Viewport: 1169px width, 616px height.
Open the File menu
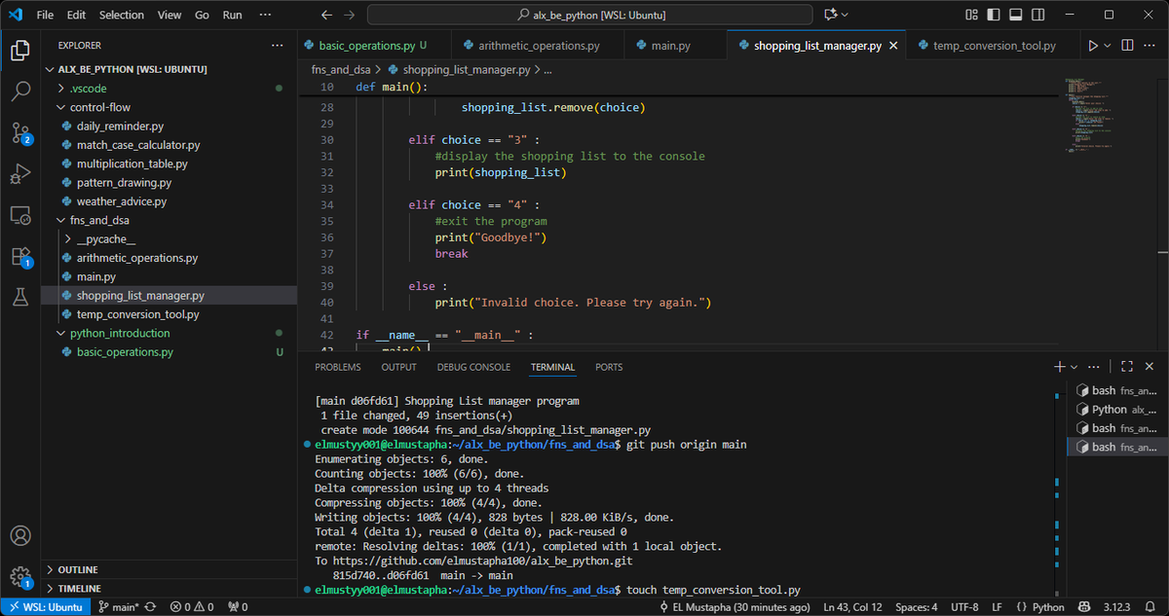pos(45,16)
